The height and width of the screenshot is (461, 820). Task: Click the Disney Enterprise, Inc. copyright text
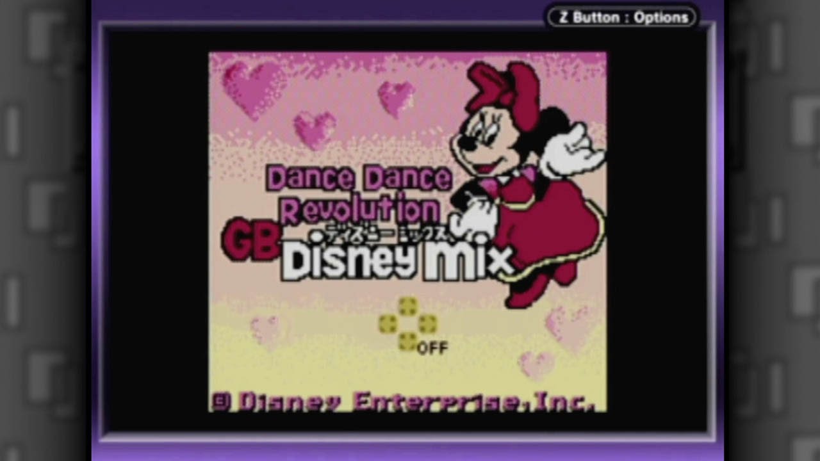point(404,402)
